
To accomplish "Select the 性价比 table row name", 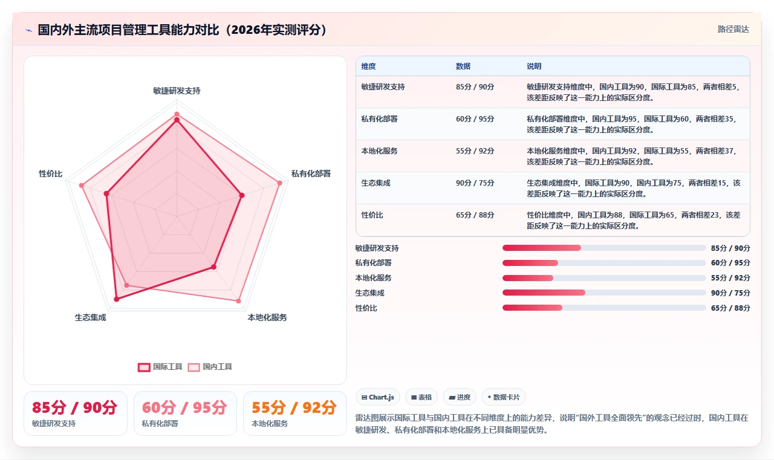I will pos(372,215).
